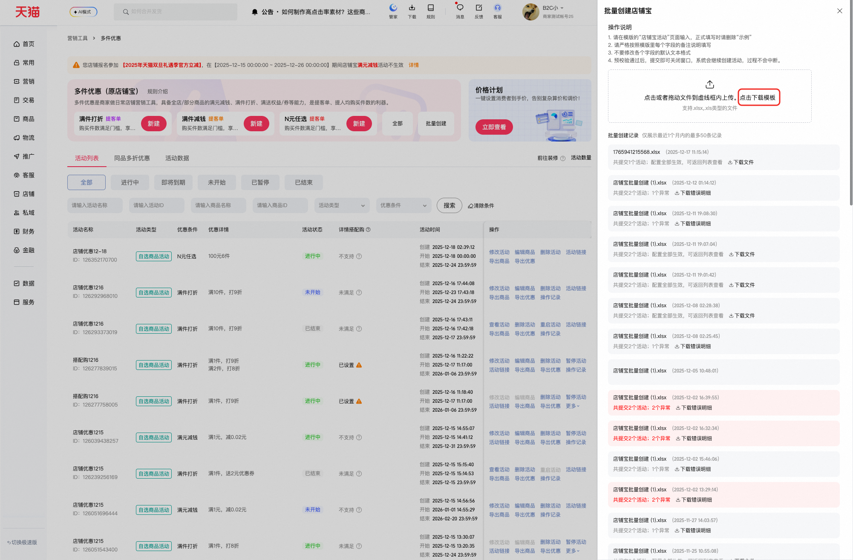Screen dimensions: 853x560
Task: Toggle the AI模式 switch
Action: click(x=84, y=12)
